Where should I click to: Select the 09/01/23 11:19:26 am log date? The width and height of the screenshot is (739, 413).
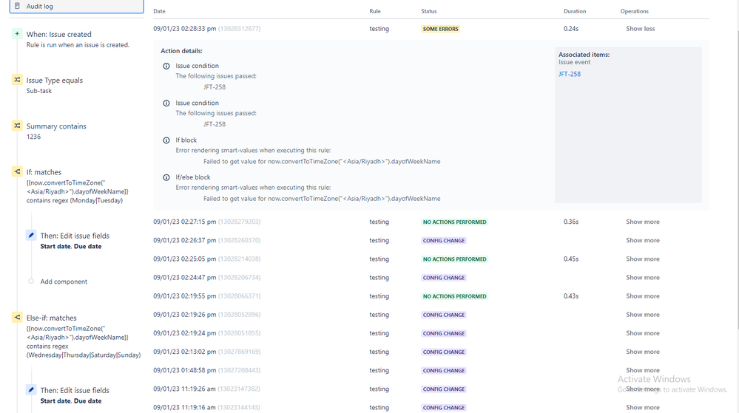(184, 389)
